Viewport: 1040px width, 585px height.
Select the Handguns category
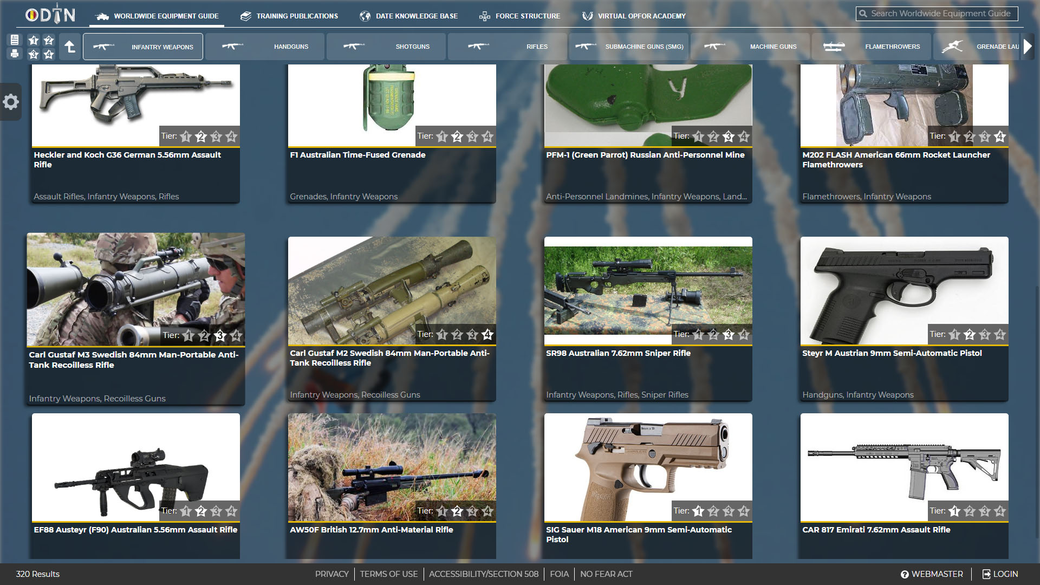(x=265, y=47)
